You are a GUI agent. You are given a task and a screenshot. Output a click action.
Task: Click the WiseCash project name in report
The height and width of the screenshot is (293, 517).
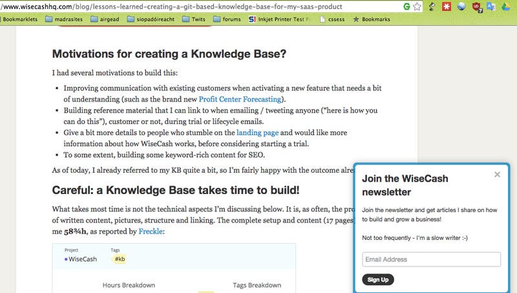[x=83, y=259]
